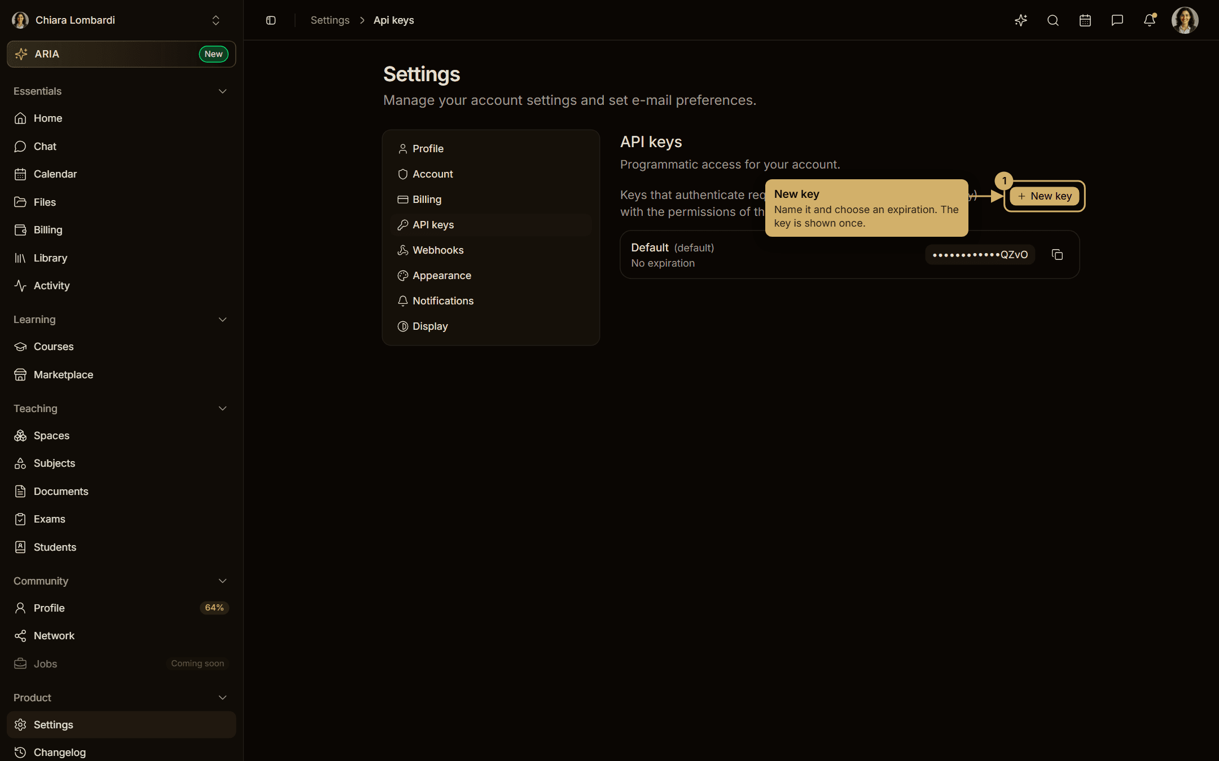Collapse the Essentials section
The image size is (1219, 761).
point(223,91)
